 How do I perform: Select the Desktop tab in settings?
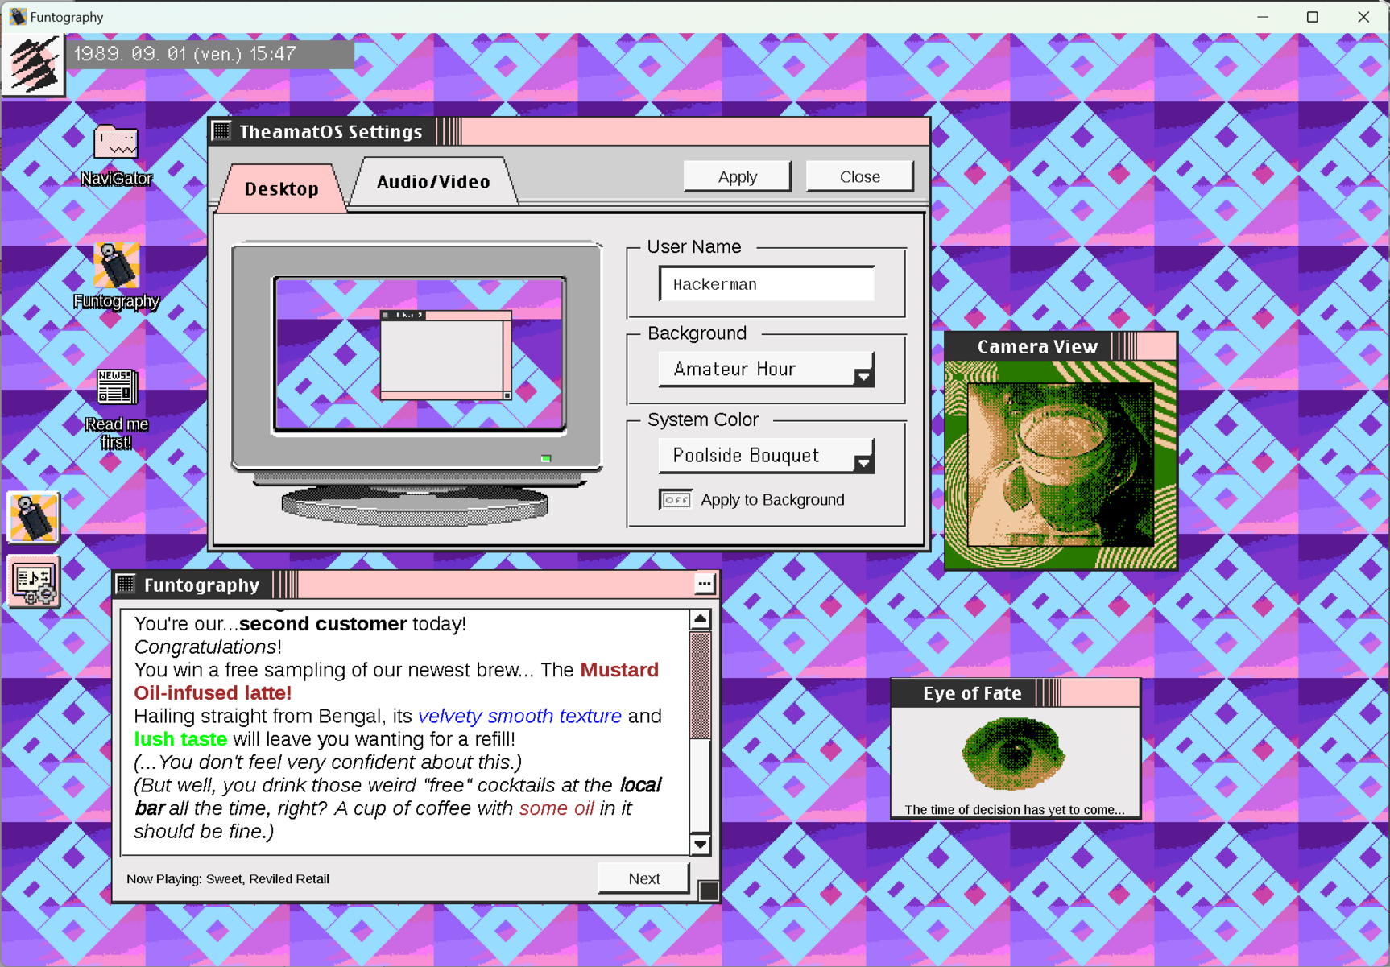point(280,188)
